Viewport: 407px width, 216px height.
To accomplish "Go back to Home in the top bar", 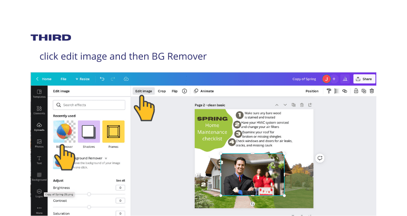I will tap(44, 79).
